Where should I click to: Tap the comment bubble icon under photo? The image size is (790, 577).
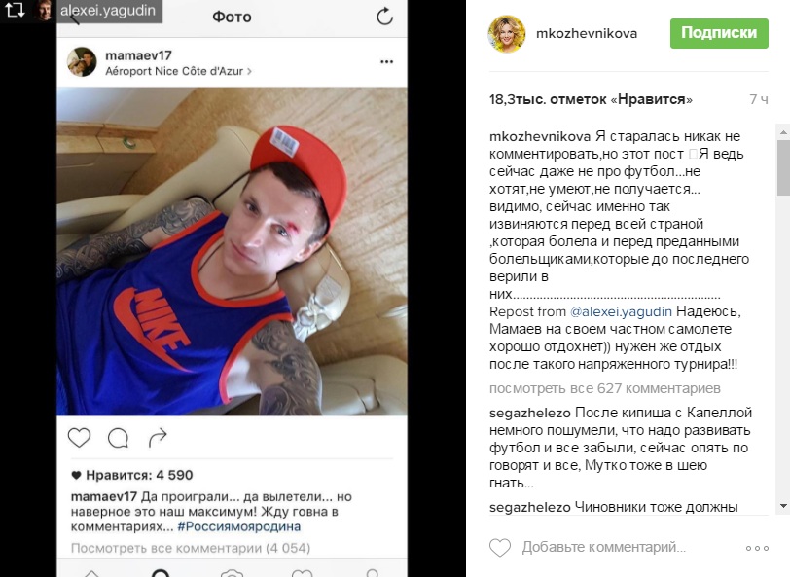(x=118, y=438)
